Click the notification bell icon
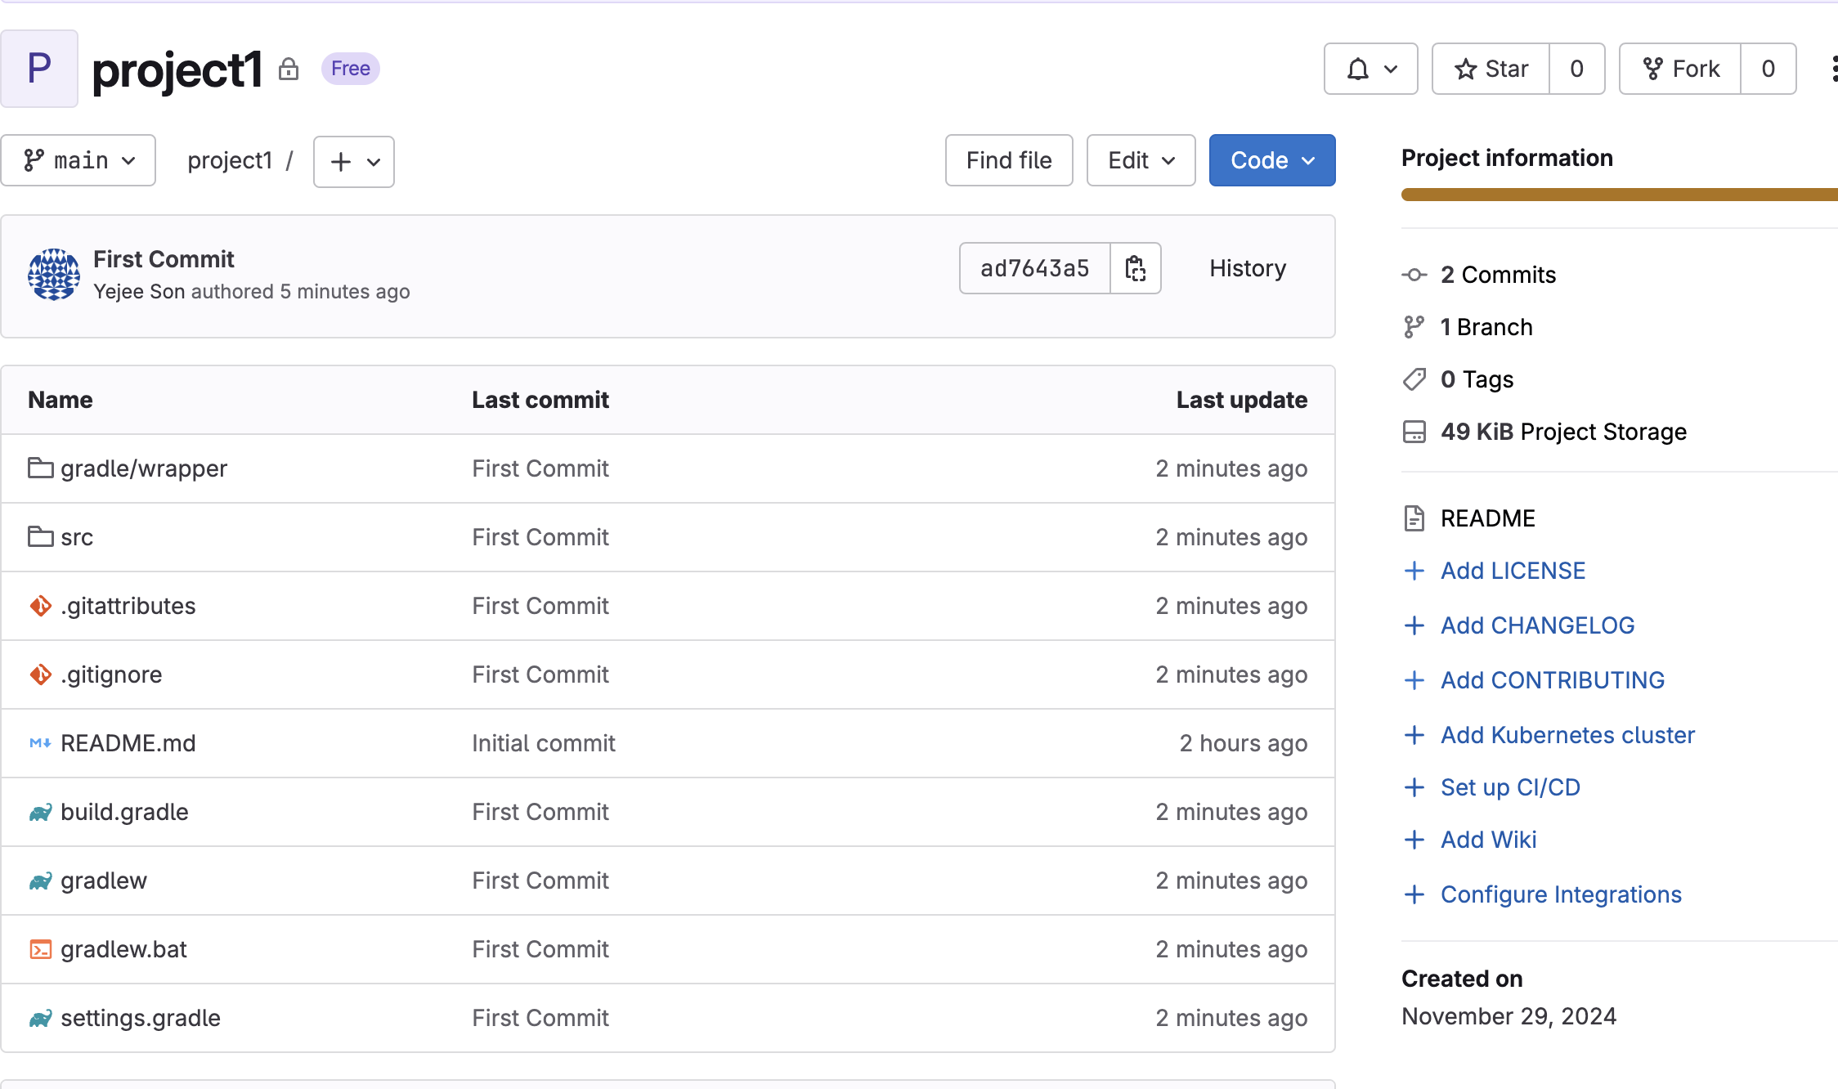Image resolution: width=1838 pixels, height=1089 pixels. pyautogui.click(x=1358, y=69)
